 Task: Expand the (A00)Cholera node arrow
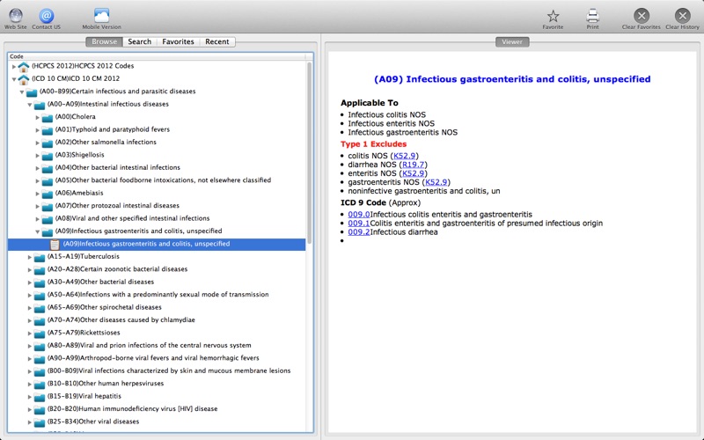(38, 117)
